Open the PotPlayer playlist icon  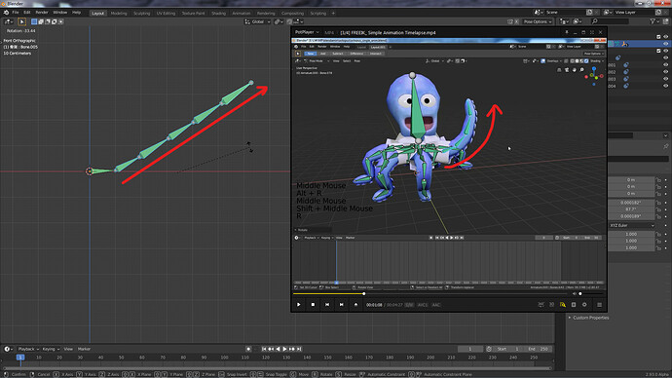[x=599, y=305]
